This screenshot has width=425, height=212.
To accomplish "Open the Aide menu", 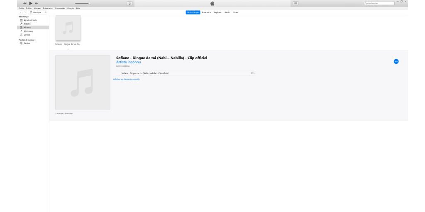I will pos(78,8).
